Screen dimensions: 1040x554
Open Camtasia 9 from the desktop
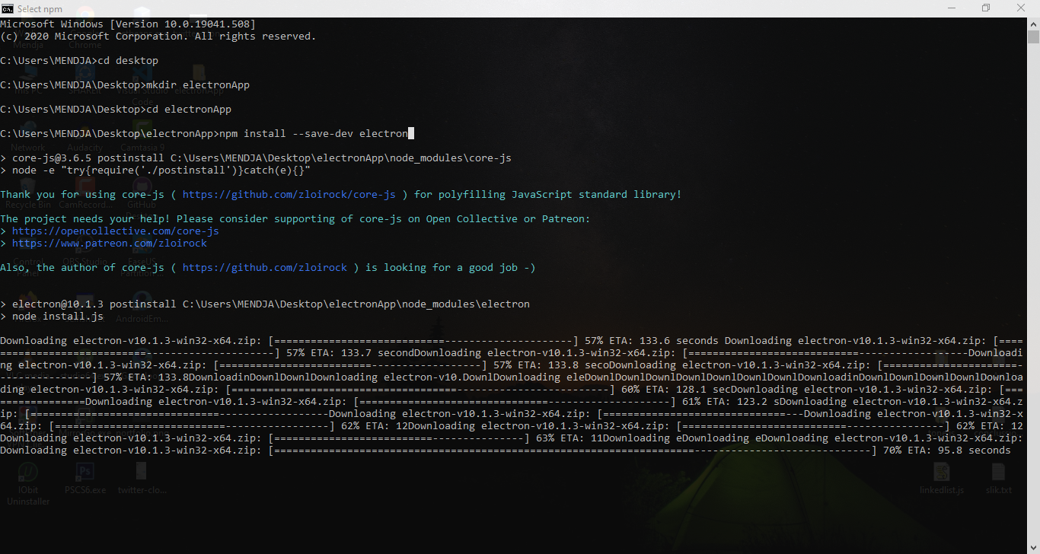(x=141, y=131)
